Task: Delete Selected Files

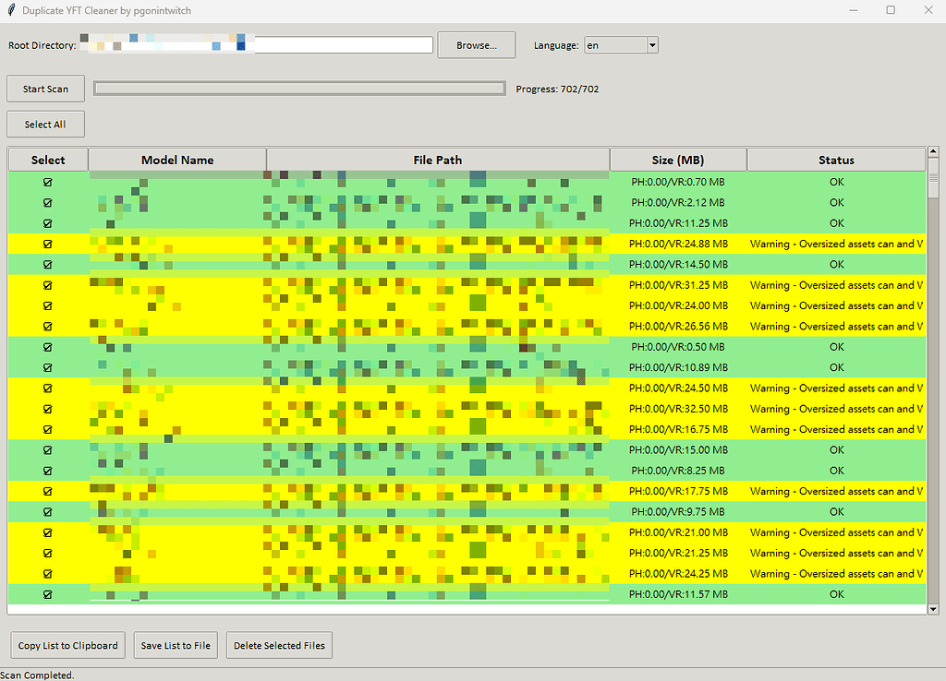Action: 279,645
